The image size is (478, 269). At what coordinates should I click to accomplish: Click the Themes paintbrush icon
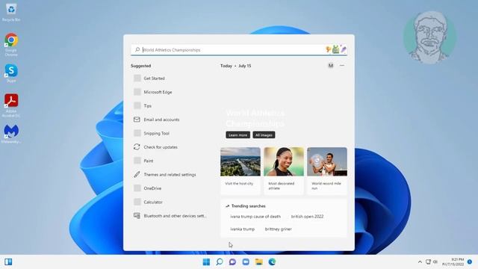(x=137, y=174)
